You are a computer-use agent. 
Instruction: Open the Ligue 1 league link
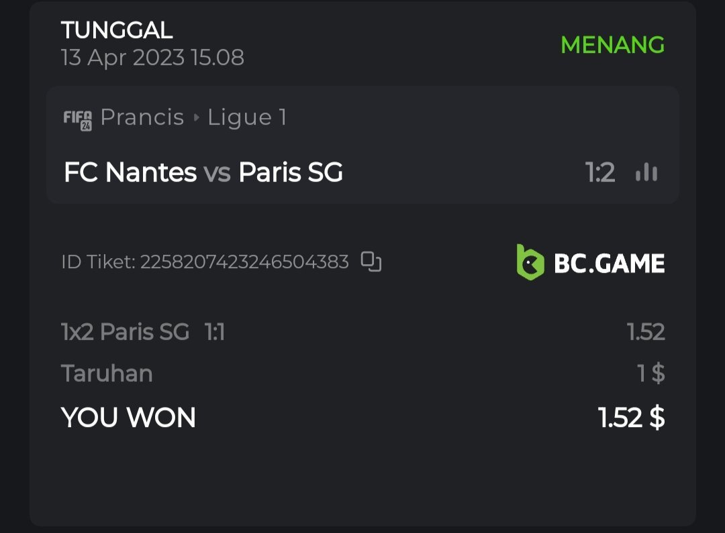coord(247,117)
